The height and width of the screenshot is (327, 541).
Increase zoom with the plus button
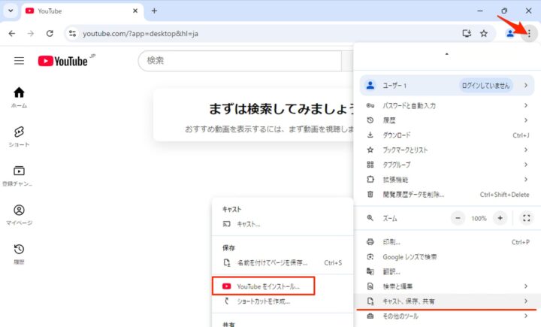pyautogui.click(x=500, y=218)
